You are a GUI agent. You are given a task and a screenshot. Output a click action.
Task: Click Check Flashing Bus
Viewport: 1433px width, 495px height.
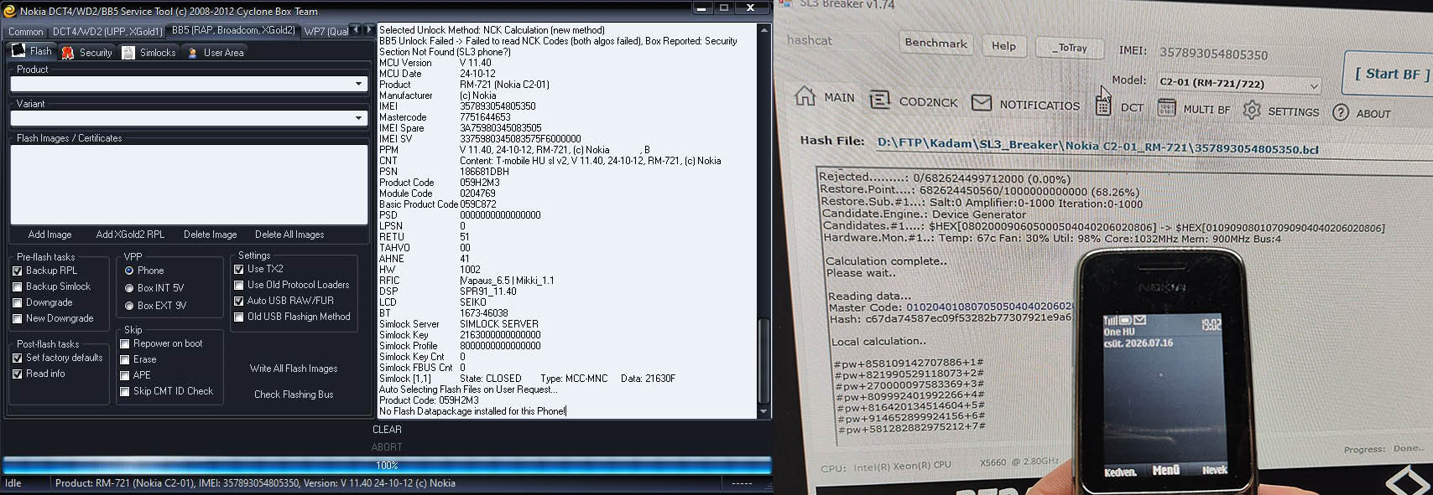294,394
